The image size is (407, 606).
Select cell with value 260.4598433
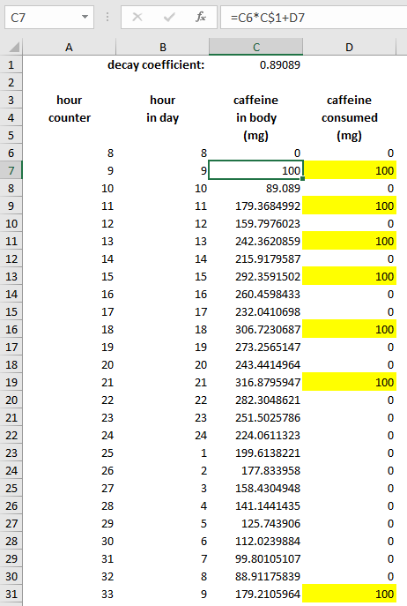[256, 294]
